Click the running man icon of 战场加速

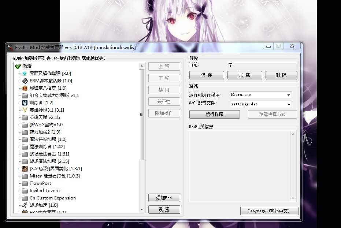tap(25, 205)
